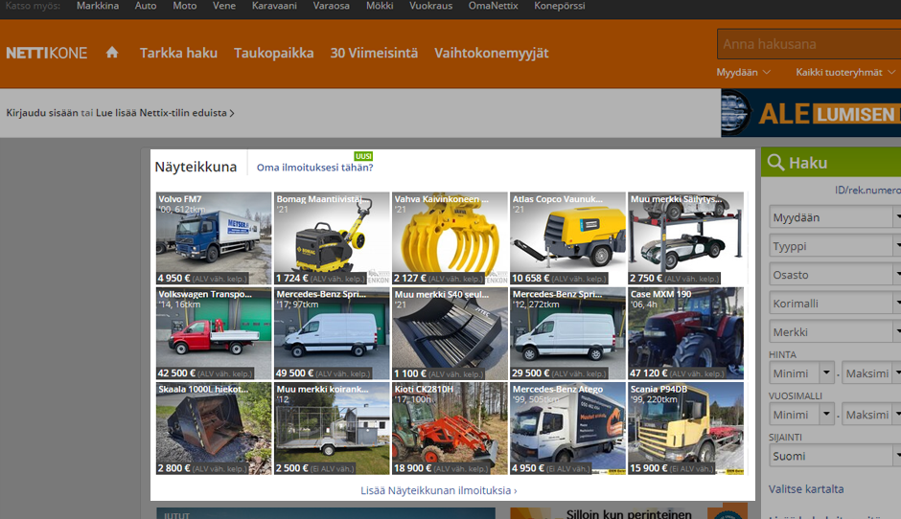The image size is (901, 519).
Task: Open Sijainti Suomi dropdown
Action: pos(835,457)
